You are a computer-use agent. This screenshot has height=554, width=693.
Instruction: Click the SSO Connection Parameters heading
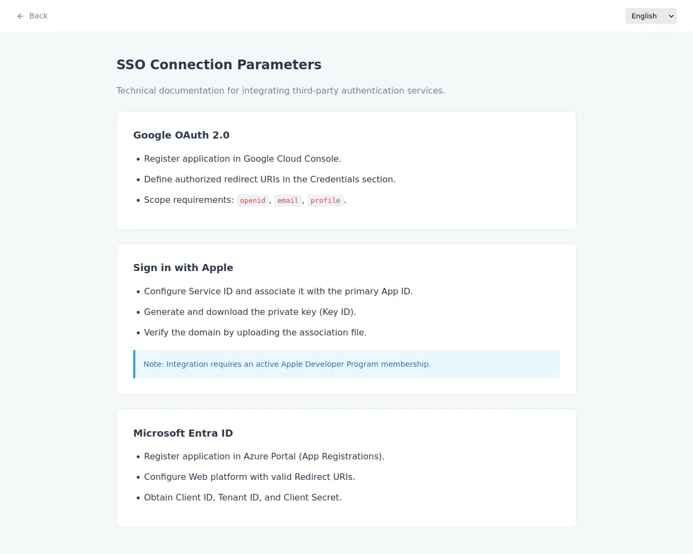[x=219, y=64]
